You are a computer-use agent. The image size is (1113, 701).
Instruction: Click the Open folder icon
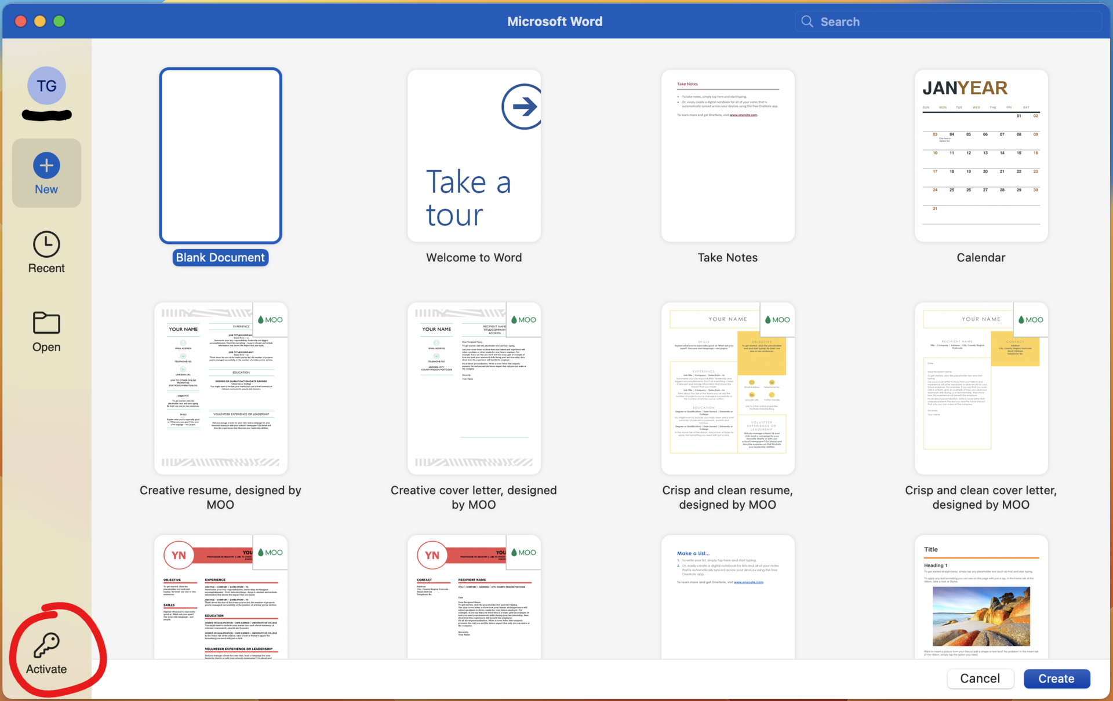(x=46, y=323)
